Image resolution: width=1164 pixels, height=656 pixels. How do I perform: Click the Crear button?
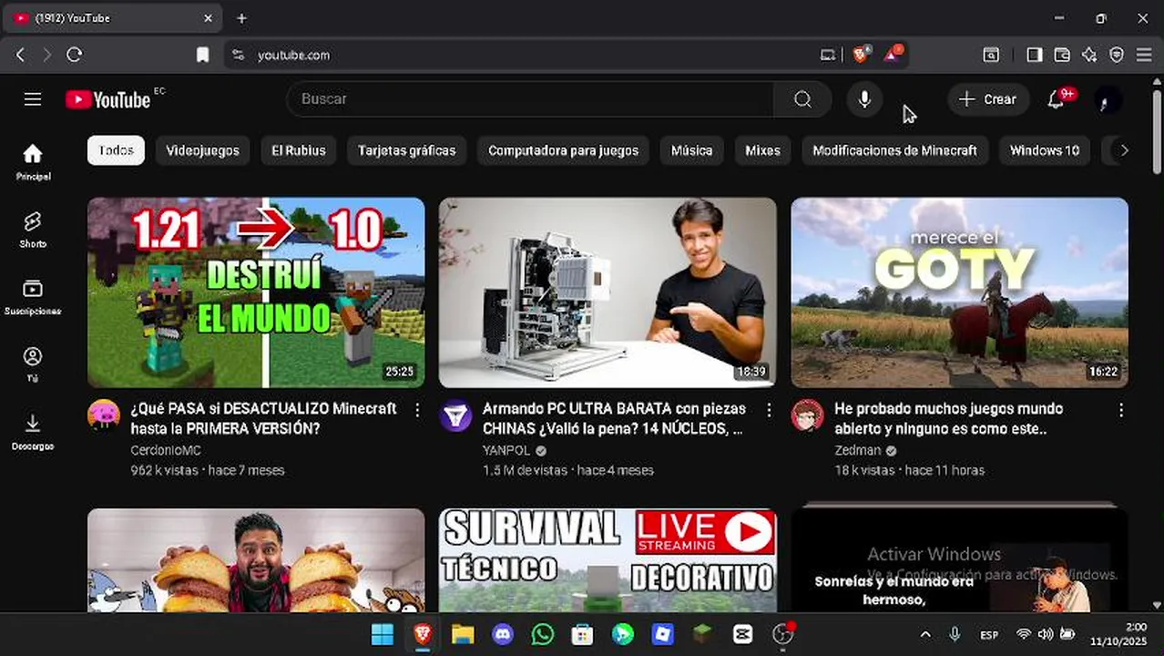click(x=988, y=99)
